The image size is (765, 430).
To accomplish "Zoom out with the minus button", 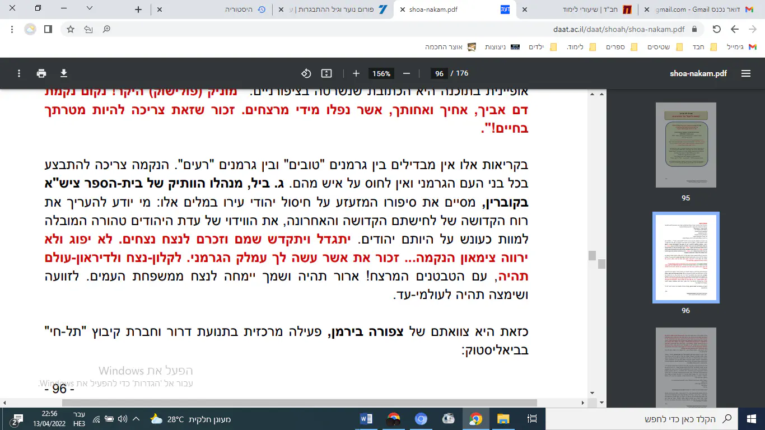I will (407, 73).
